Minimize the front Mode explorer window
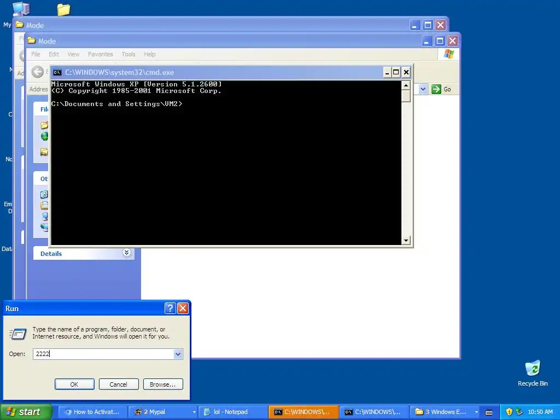560x420 pixels. pos(427,41)
